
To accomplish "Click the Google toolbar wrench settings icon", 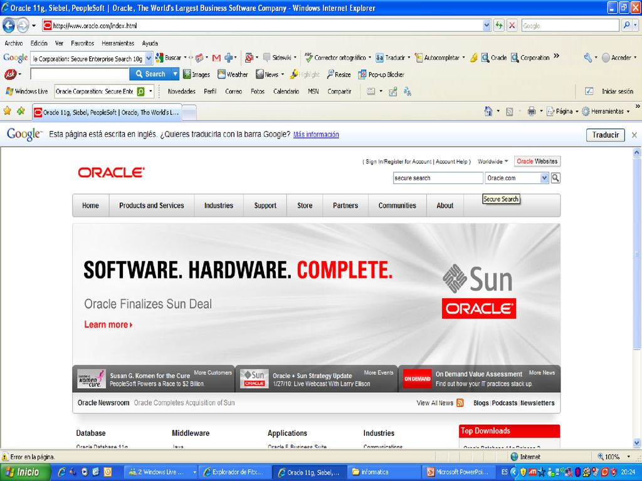I will point(588,58).
